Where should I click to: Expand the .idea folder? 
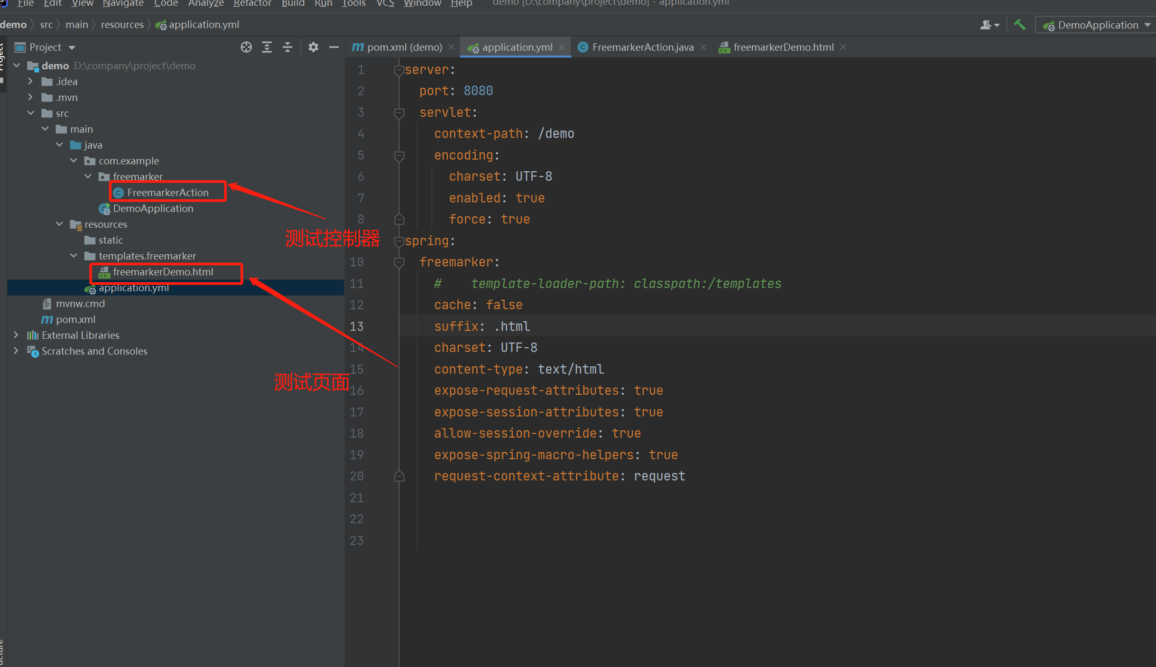click(x=31, y=81)
